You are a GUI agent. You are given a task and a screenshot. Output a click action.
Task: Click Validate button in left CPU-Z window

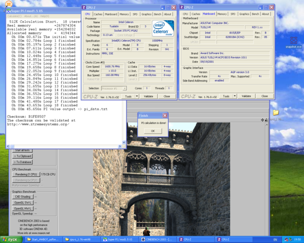(x=148, y=96)
